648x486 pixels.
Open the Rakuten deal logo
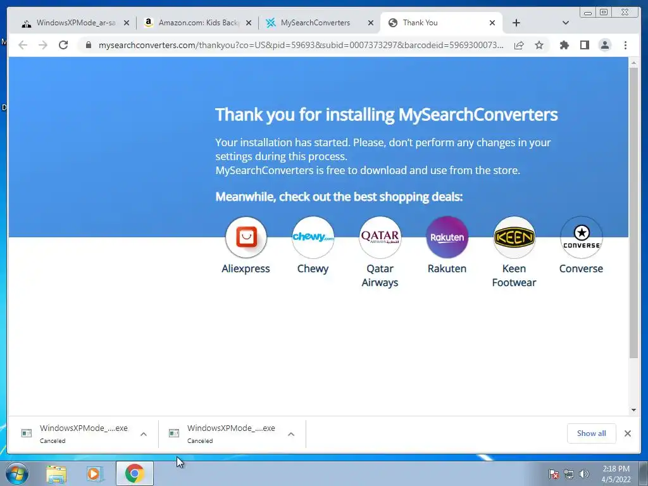point(447,237)
